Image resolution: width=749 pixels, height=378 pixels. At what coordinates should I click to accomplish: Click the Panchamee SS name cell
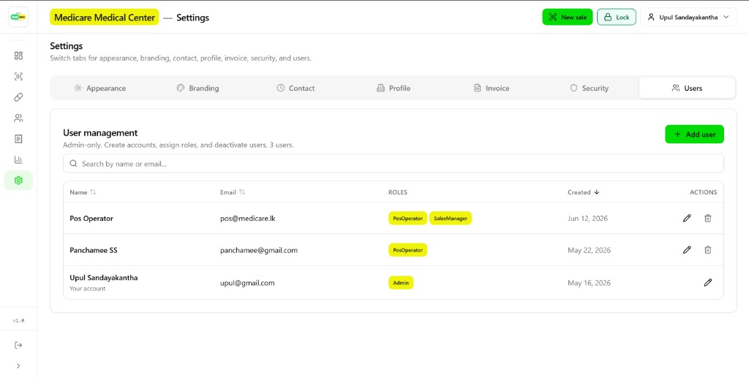click(x=94, y=250)
